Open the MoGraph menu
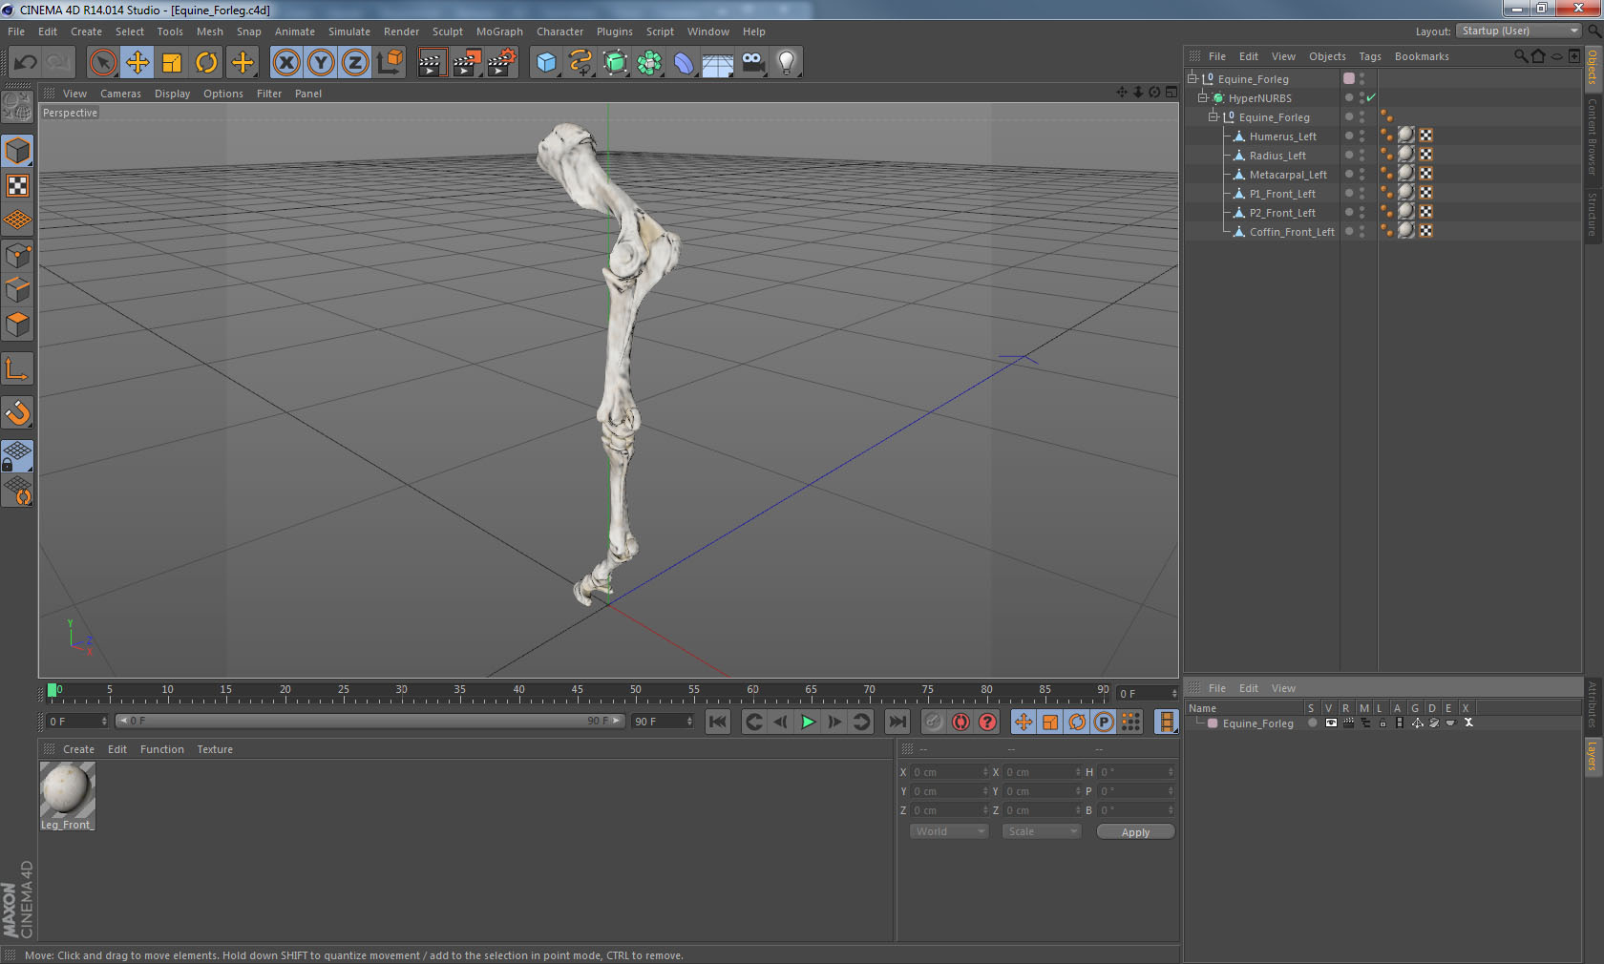Screen dimensions: 1604x964 coord(499,31)
